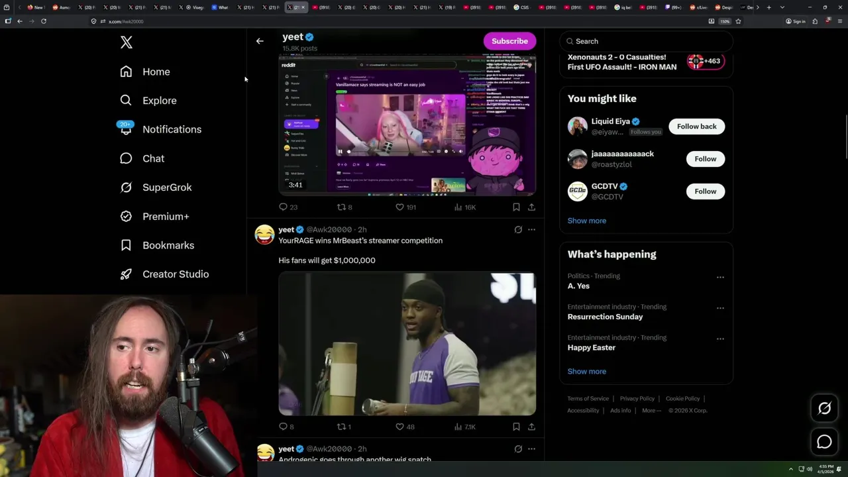Open Bookmarks in the sidebar
Screen dimensions: 848x477
(156, 245)
